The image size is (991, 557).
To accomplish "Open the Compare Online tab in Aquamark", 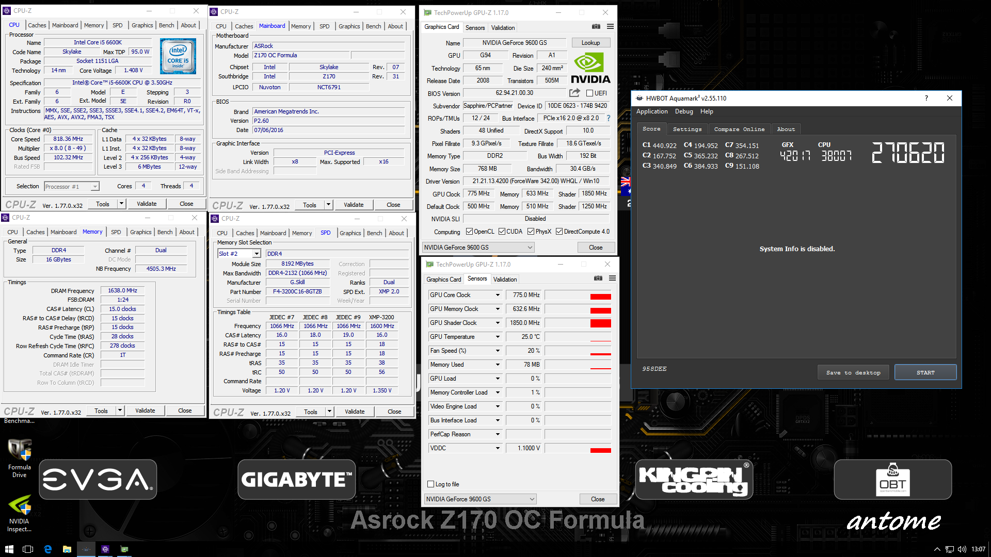I will pyautogui.click(x=739, y=129).
